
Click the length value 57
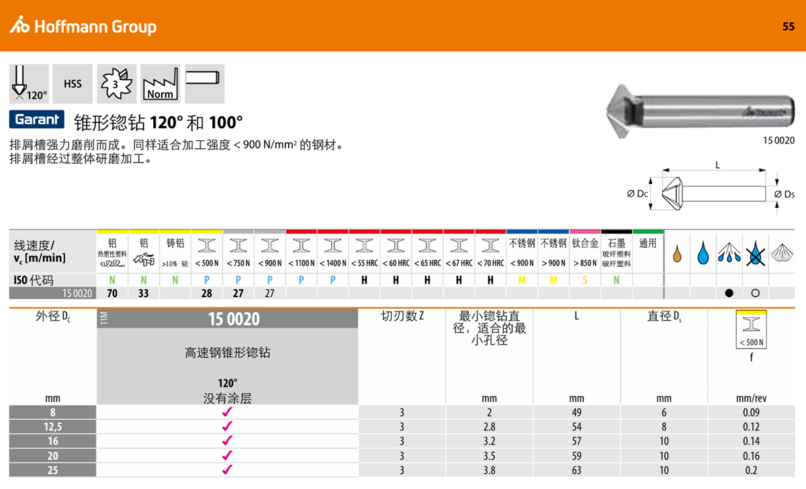(x=576, y=441)
